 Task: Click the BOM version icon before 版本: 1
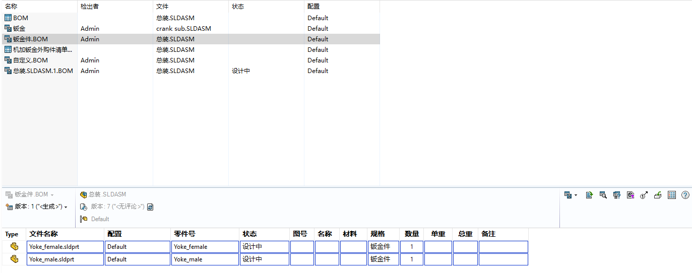(x=9, y=207)
